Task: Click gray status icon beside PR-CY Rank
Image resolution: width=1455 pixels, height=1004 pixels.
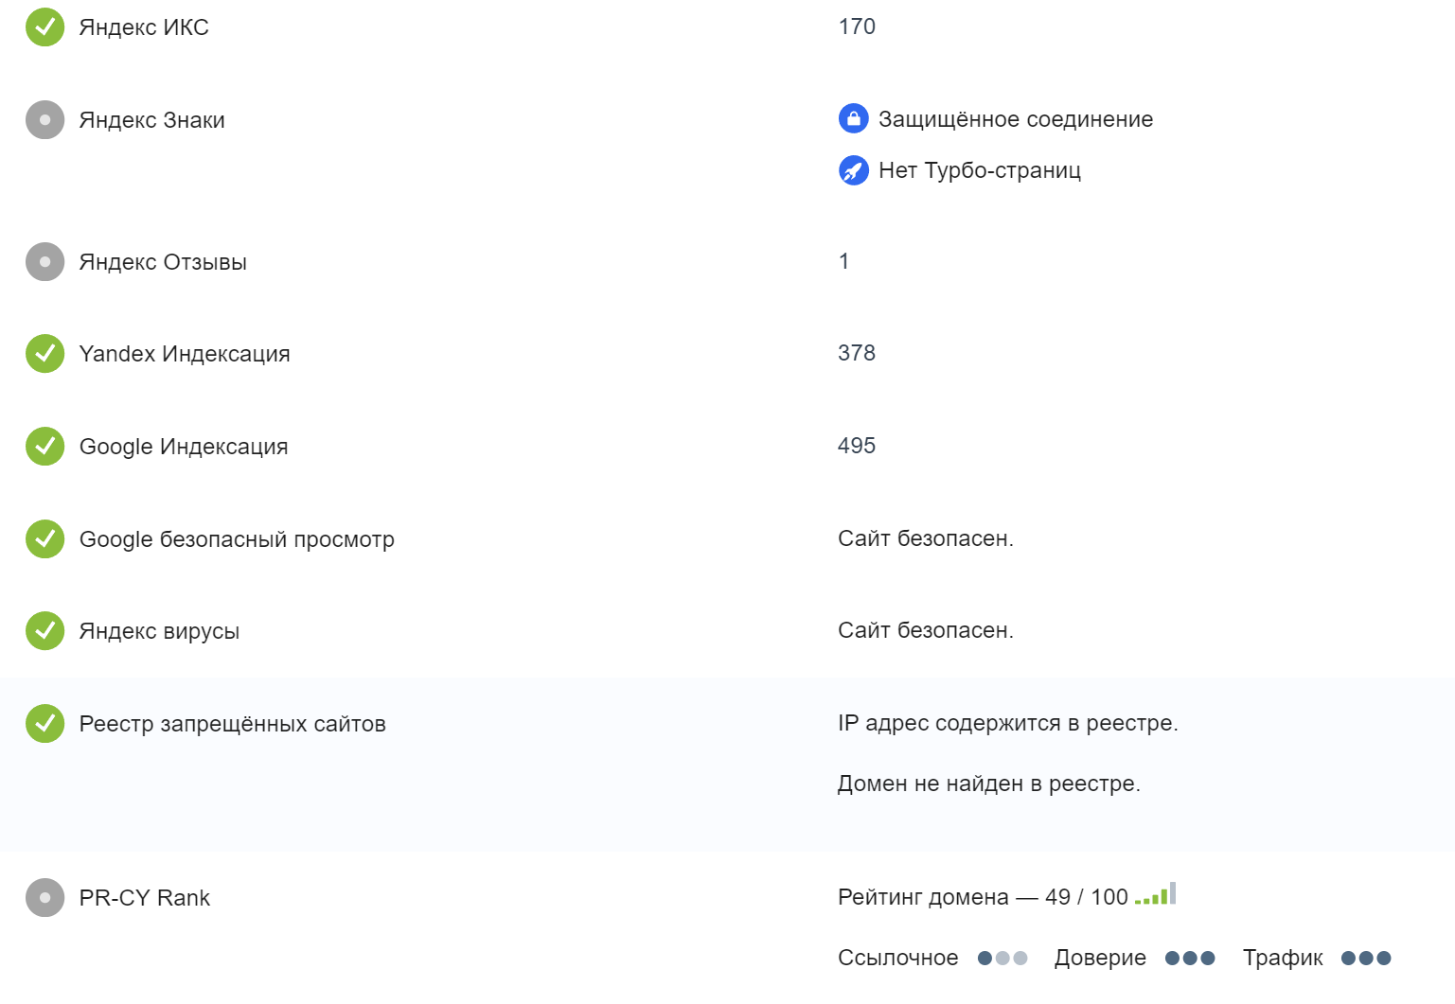Action: click(44, 898)
